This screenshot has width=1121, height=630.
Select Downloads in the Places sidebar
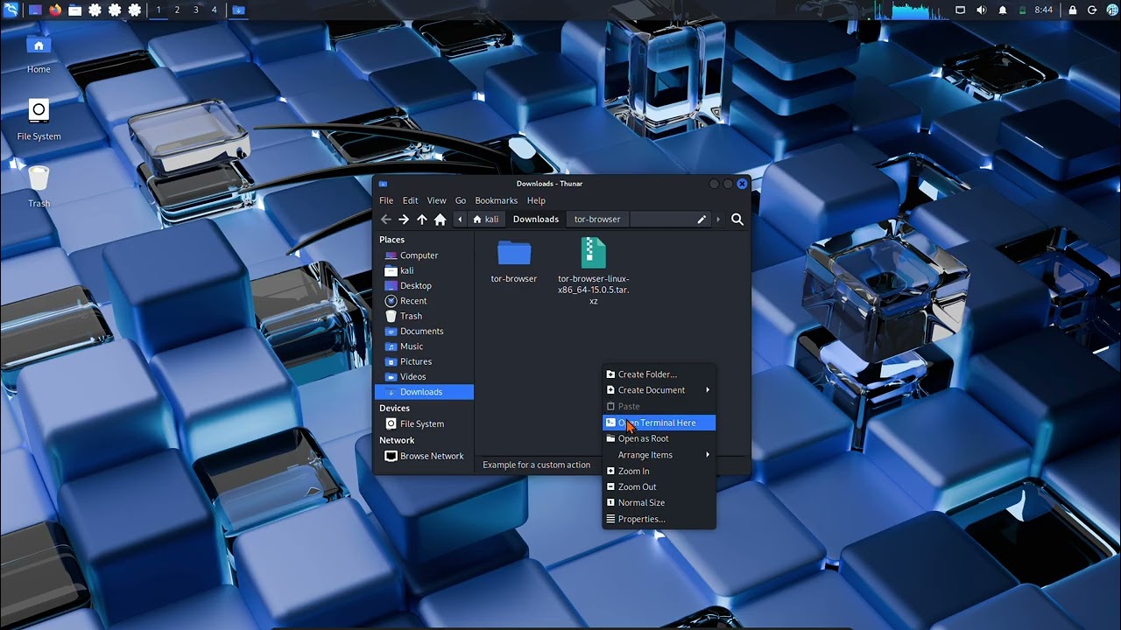coord(424,392)
